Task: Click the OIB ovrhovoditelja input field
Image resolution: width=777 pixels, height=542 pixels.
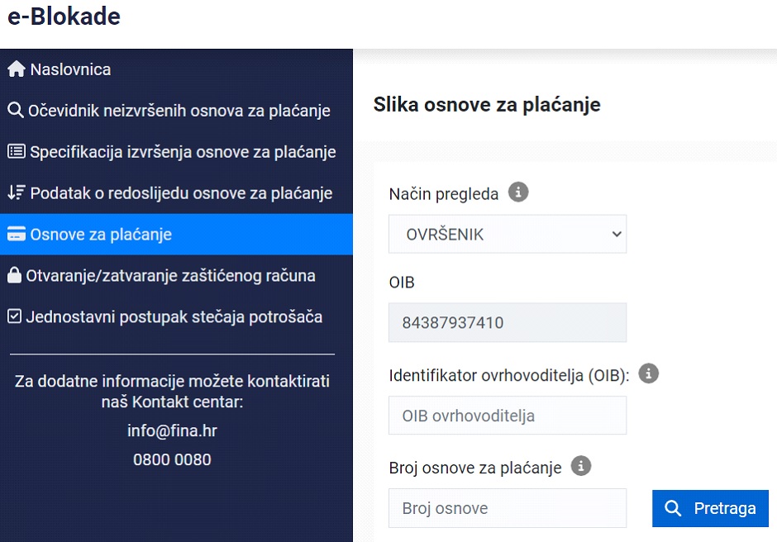Action: (x=508, y=416)
